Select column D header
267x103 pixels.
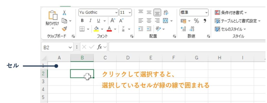pyautogui.click(x=128, y=58)
